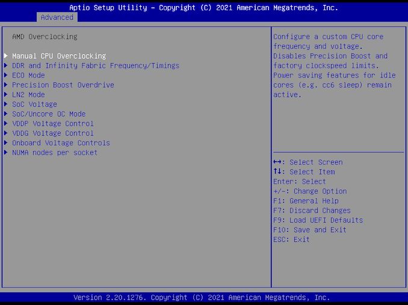Click arrow beside NUMA nodes per socket
The image size is (408, 305).
(6, 152)
